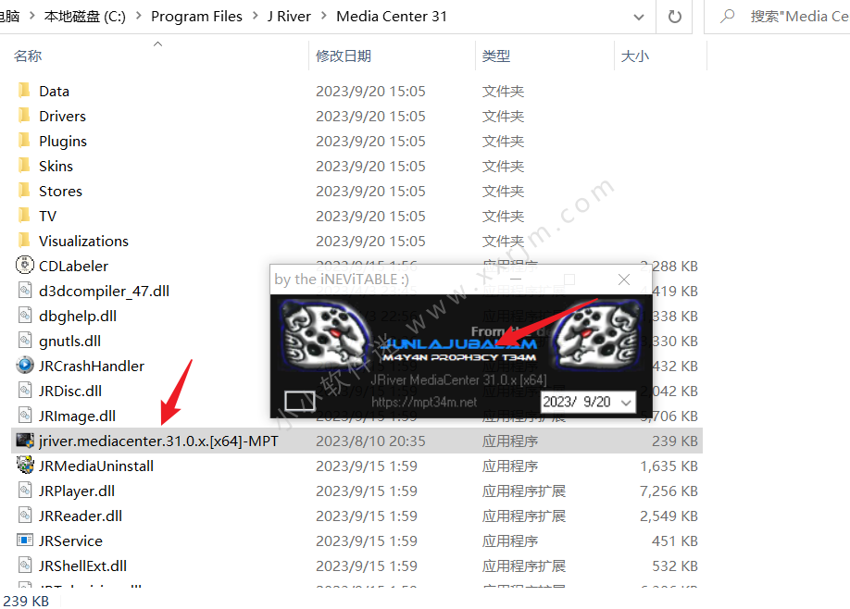The image size is (850, 609).
Task: Navigate to 本地磁盘 (C:) in breadcrumb
Action: pos(84,17)
